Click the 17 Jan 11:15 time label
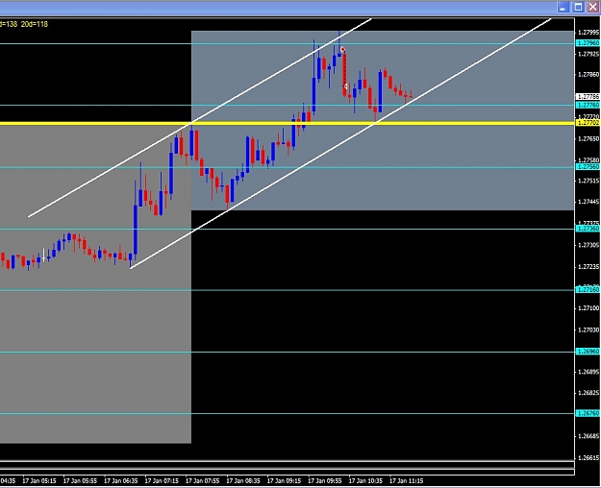This screenshot has width=601, height=488. (x=407, y=480)
